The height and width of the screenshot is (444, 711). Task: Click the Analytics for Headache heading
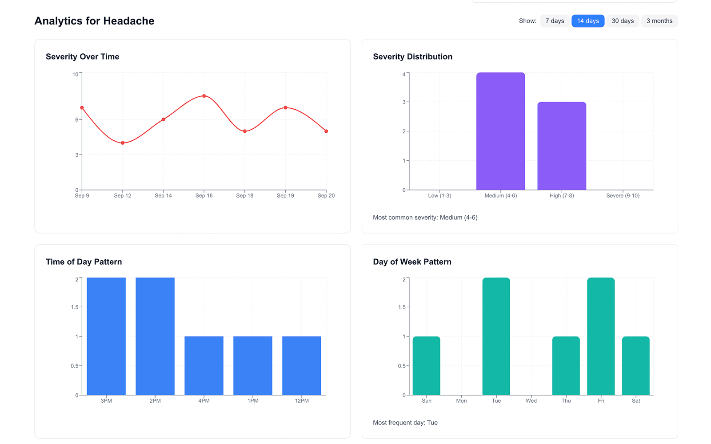(94, 20)
